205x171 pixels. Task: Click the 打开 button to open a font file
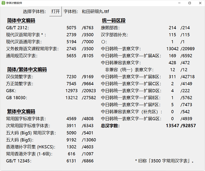(55, 11)
